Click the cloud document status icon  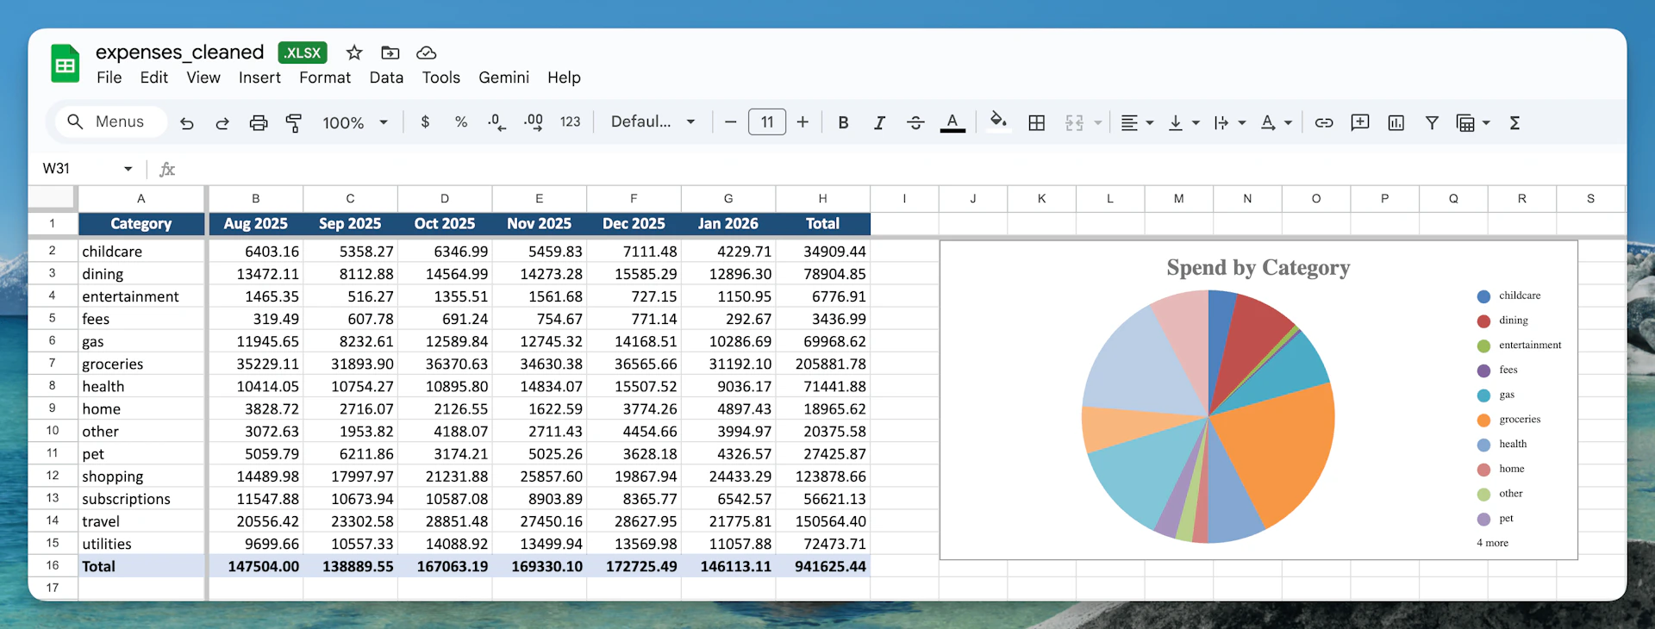tap(426, 53)
